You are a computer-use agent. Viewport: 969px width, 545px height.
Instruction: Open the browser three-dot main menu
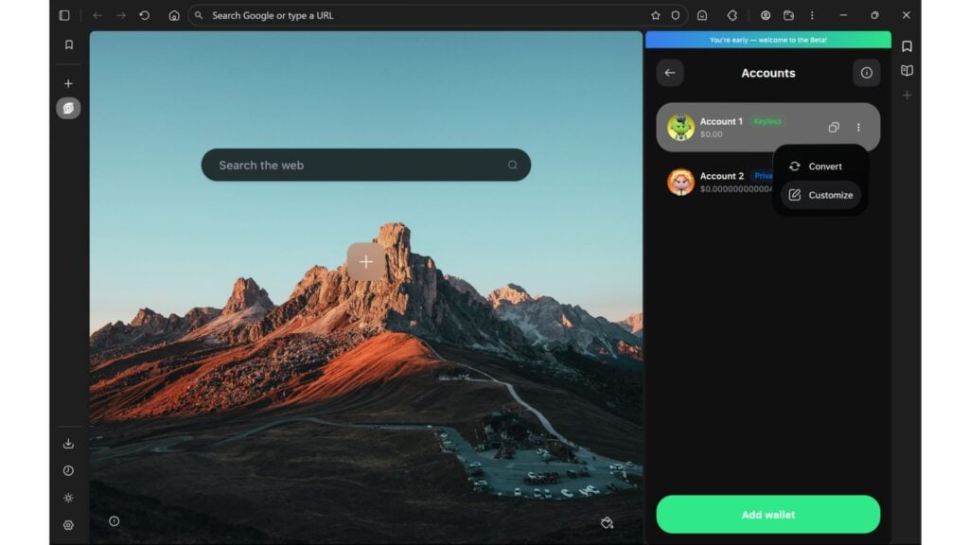coord(812,15)
